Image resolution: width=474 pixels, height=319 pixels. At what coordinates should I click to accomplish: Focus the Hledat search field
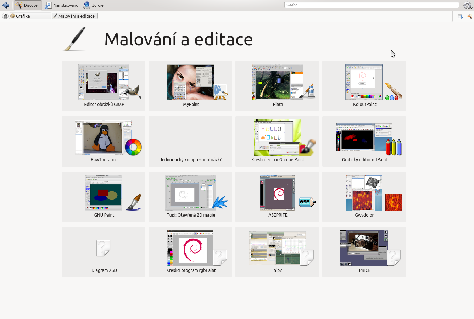[372, 5]
